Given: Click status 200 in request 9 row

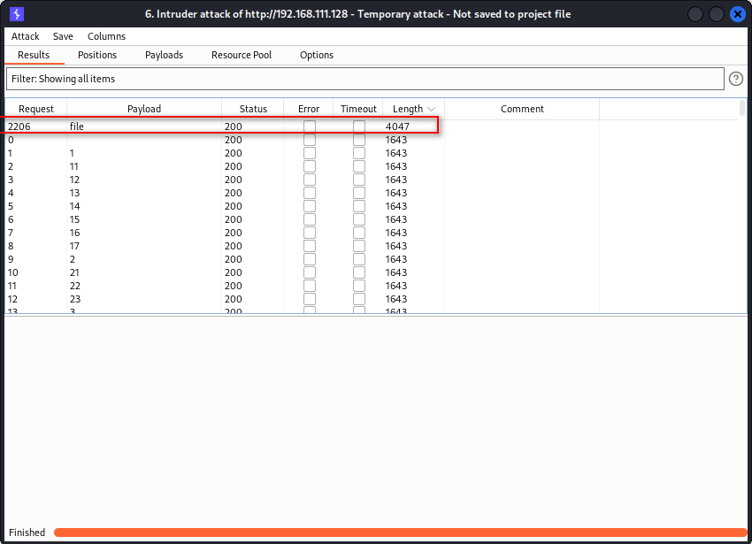Looking at the screenshot, I should pyautogui.click(x=233, y=259).
